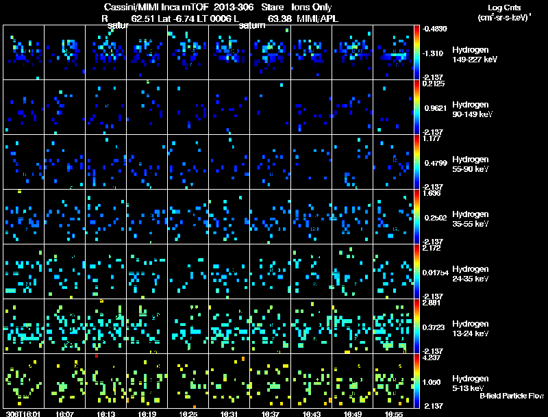Click the 'LT 0006' header value
548x417 pixels.
click(x=214, y=19)
